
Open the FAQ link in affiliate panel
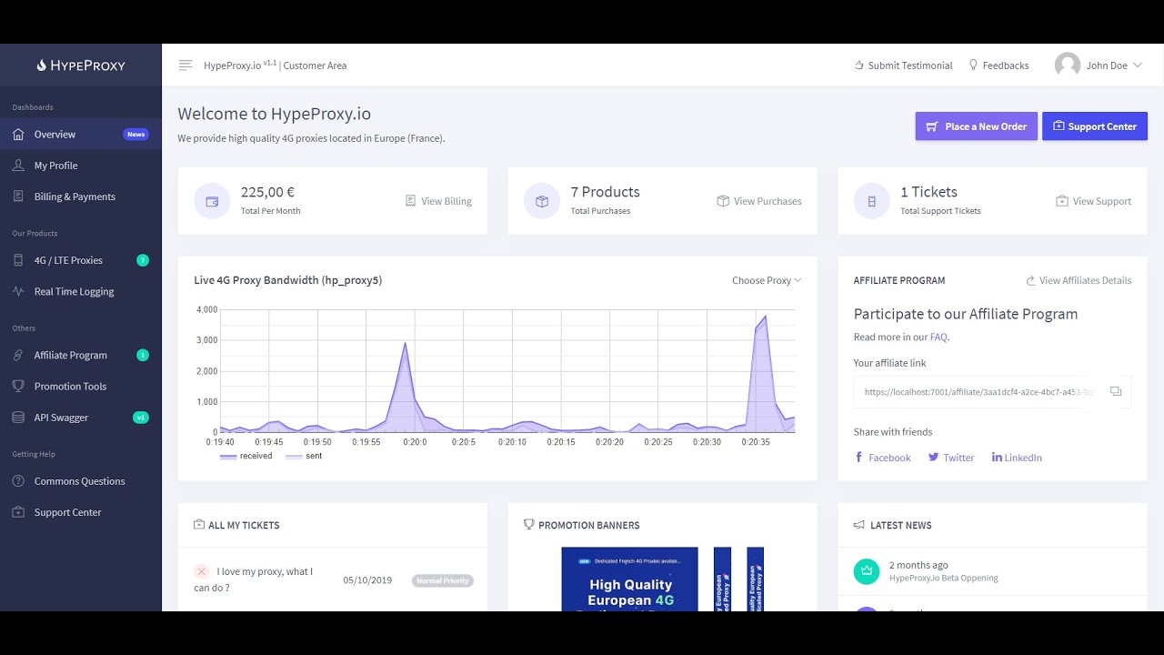click(938, 337)
